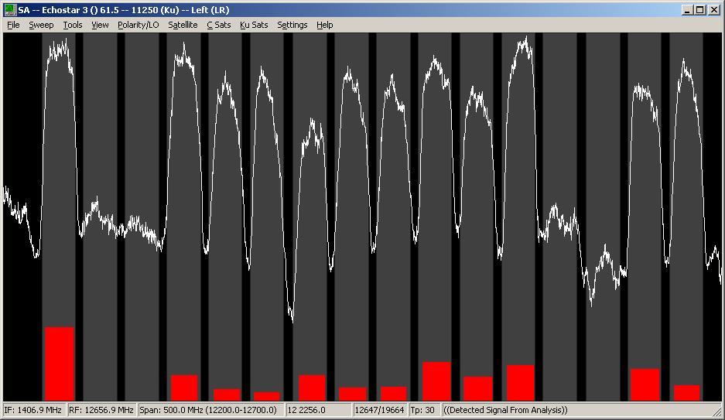Minimize the SA spectrum analyzer window
Viewport: 725px width, 420px height.
click(688, 10)
